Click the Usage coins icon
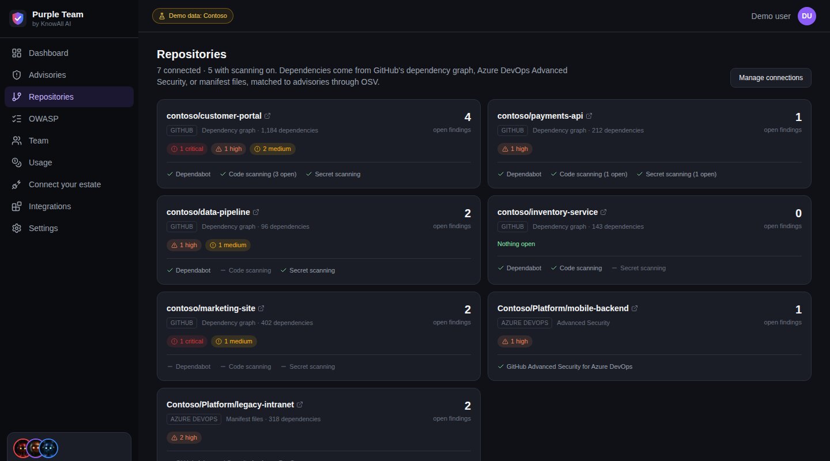Screen dimensions: 830x461 tap(17, 163)
